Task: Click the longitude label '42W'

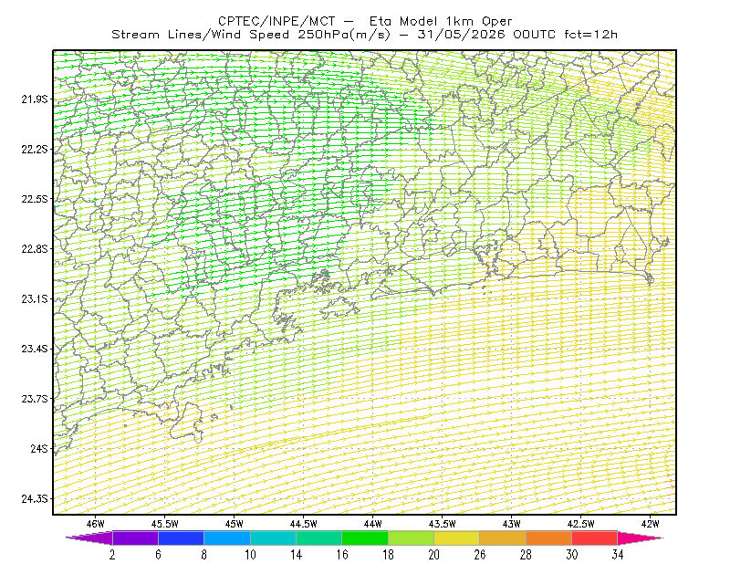Action: (x=651, y=524)
